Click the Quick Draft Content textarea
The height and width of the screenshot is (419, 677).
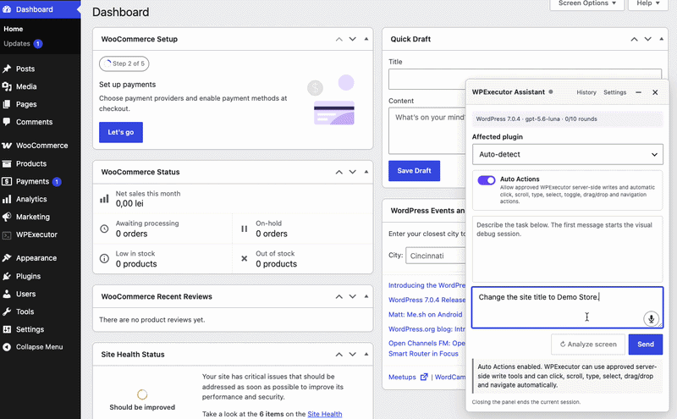427,131
